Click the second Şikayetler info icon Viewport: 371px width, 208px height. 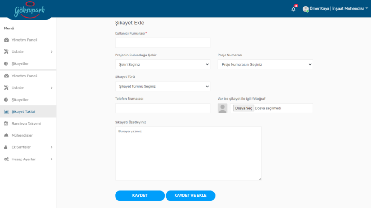tap(6, 100)
